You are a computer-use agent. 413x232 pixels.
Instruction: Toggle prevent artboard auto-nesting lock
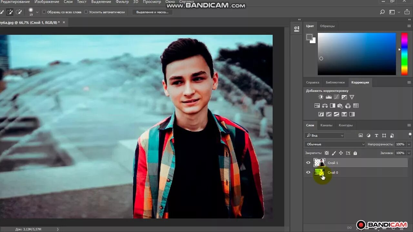(x=348, y=153)
